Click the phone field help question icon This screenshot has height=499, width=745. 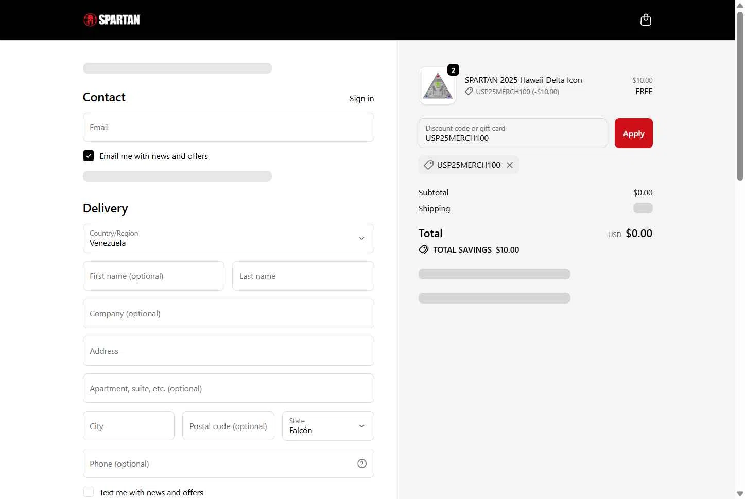(362, 464)
